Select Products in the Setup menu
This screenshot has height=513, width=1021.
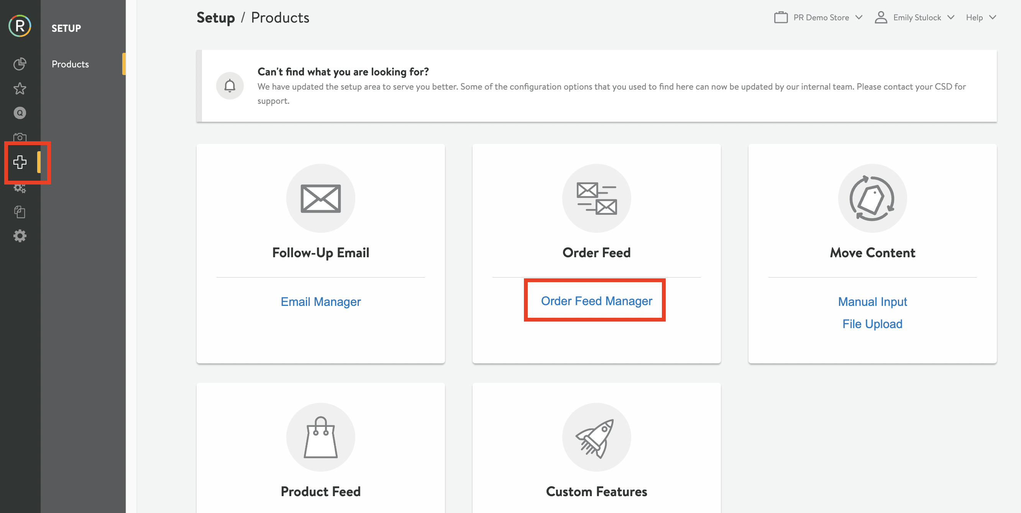tap(70, 64)
